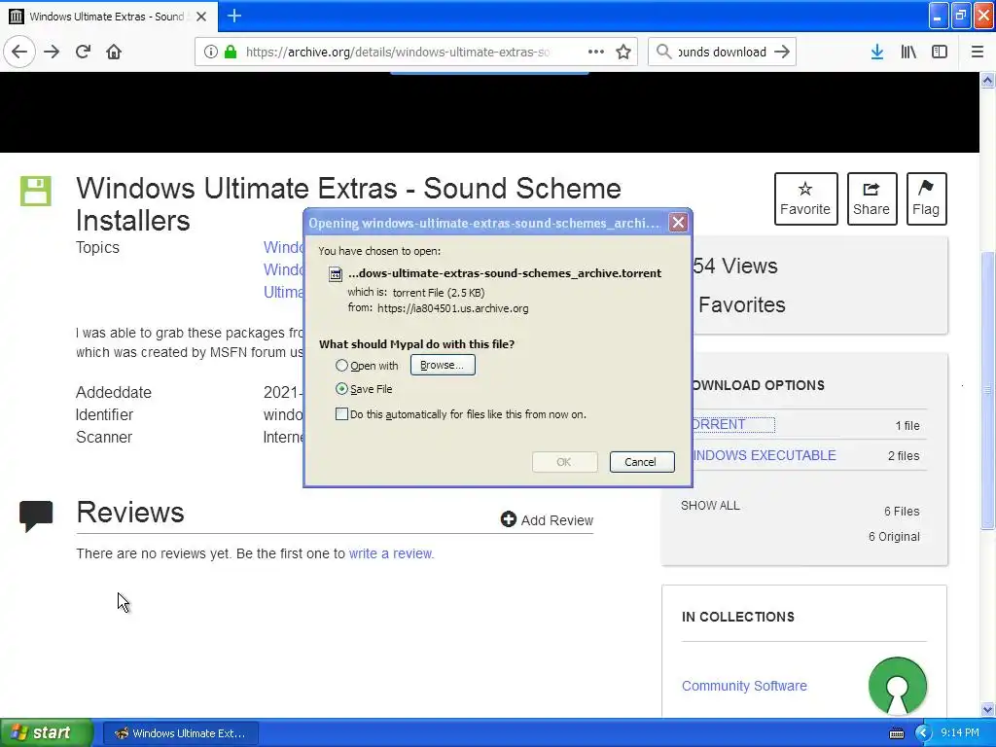
Task: Favorite this archive item
Action: coord(805,198)
